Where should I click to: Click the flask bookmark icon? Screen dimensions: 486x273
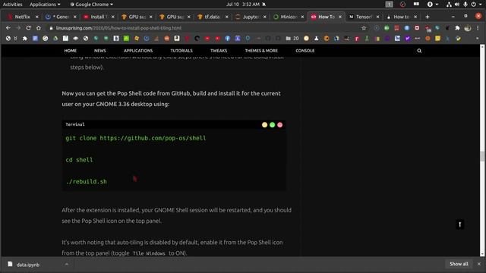(316, 39)
